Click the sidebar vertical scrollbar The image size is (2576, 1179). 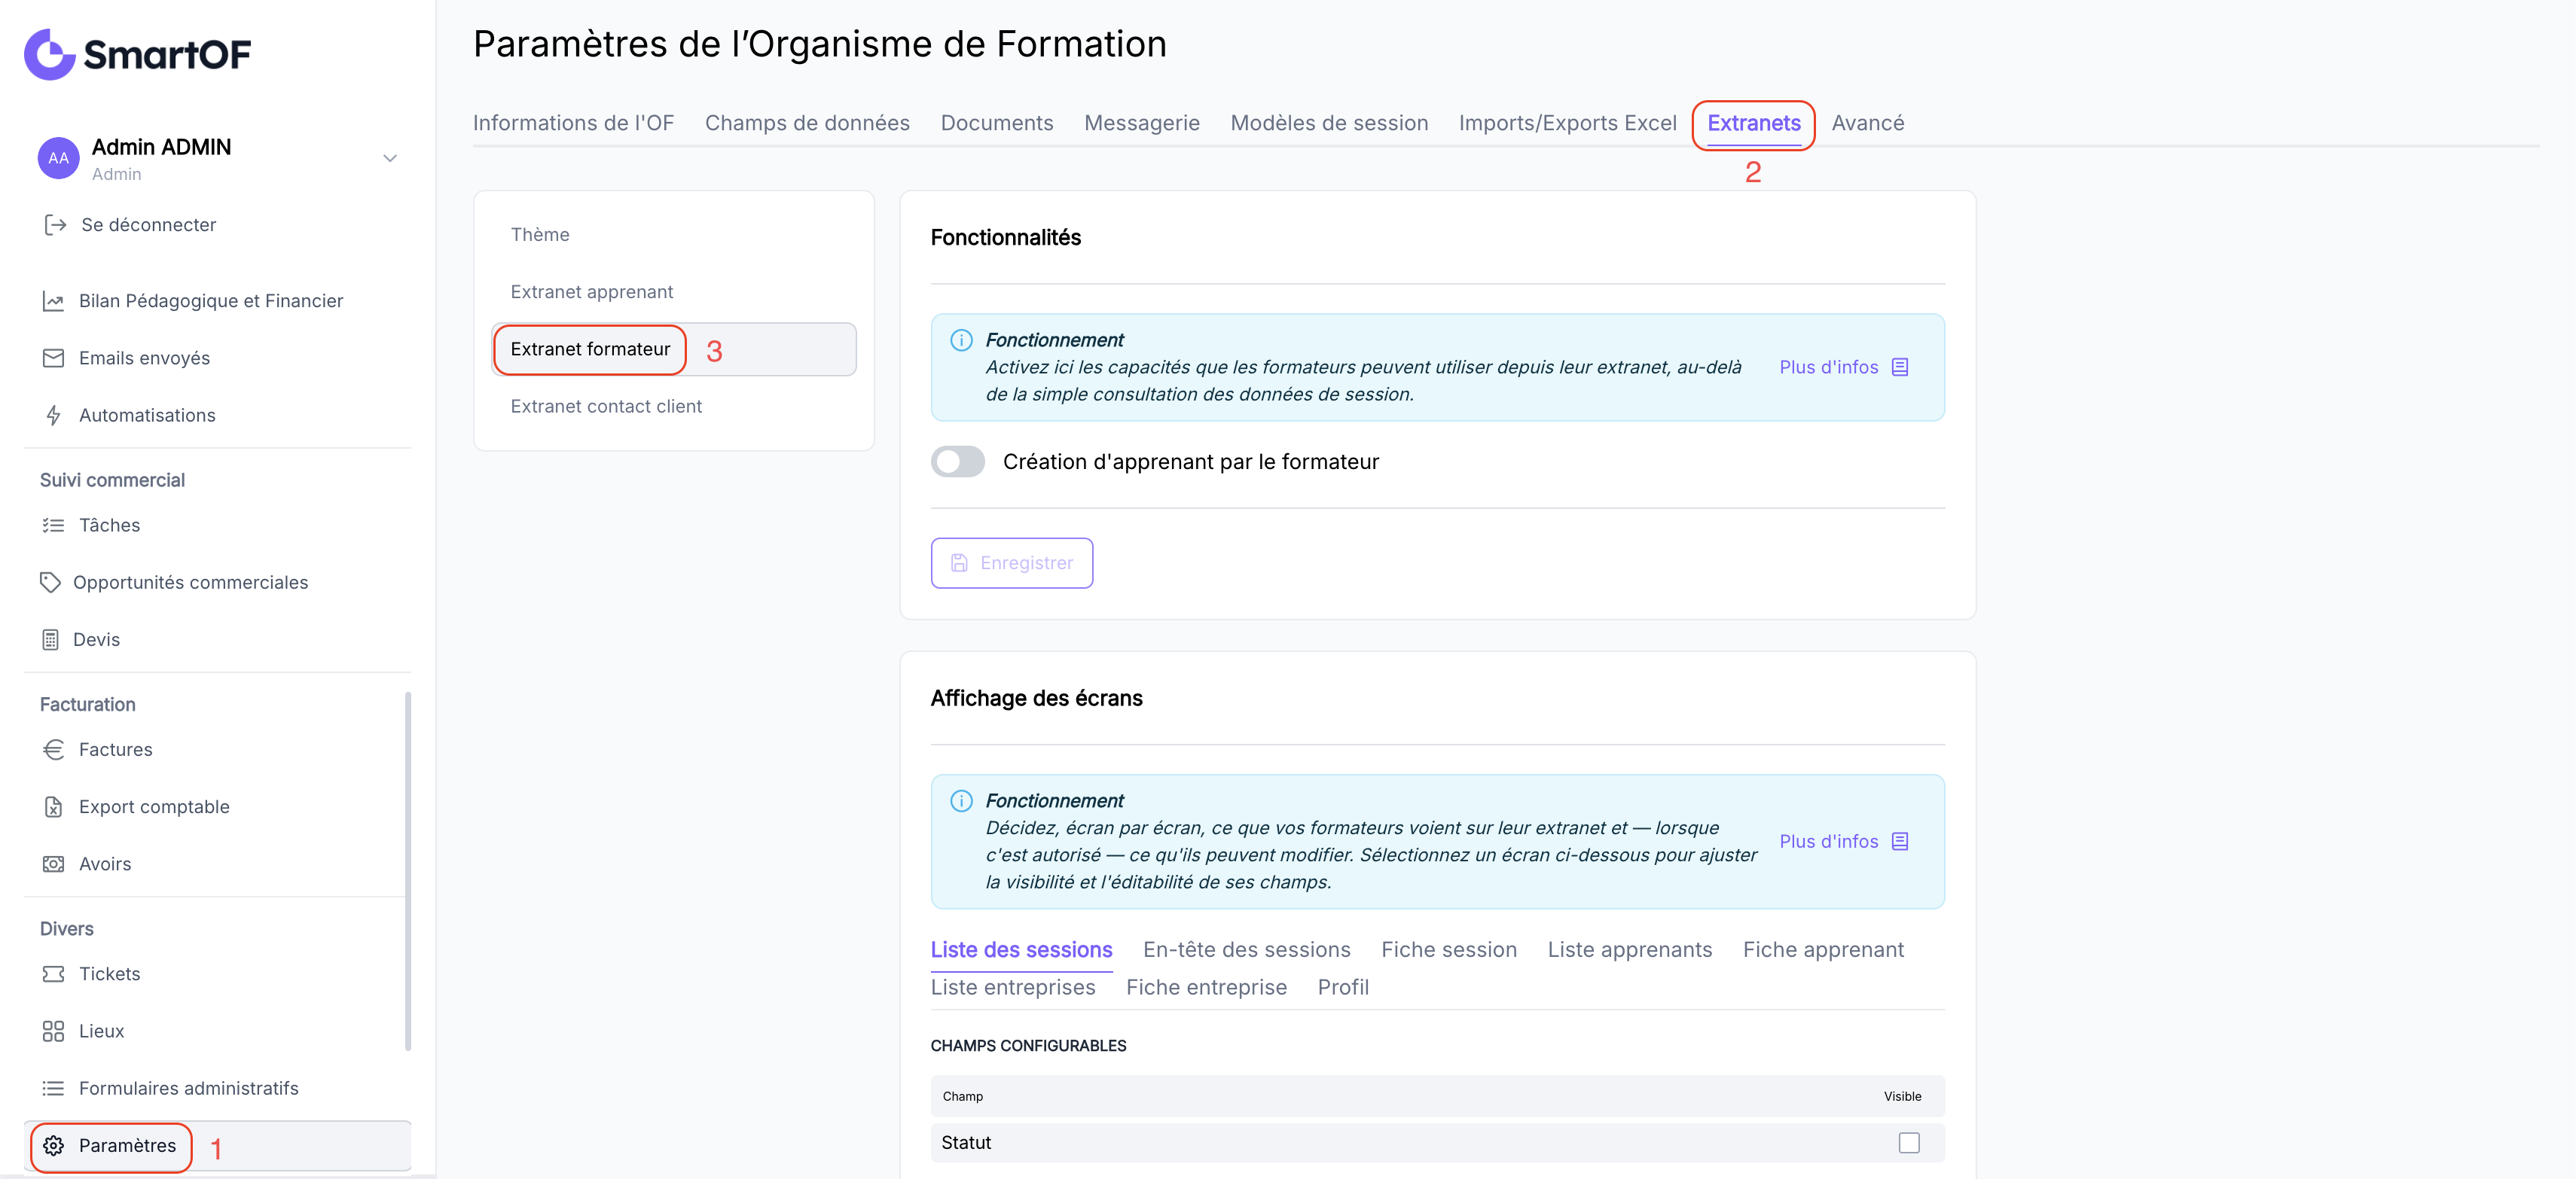[407, 870]
